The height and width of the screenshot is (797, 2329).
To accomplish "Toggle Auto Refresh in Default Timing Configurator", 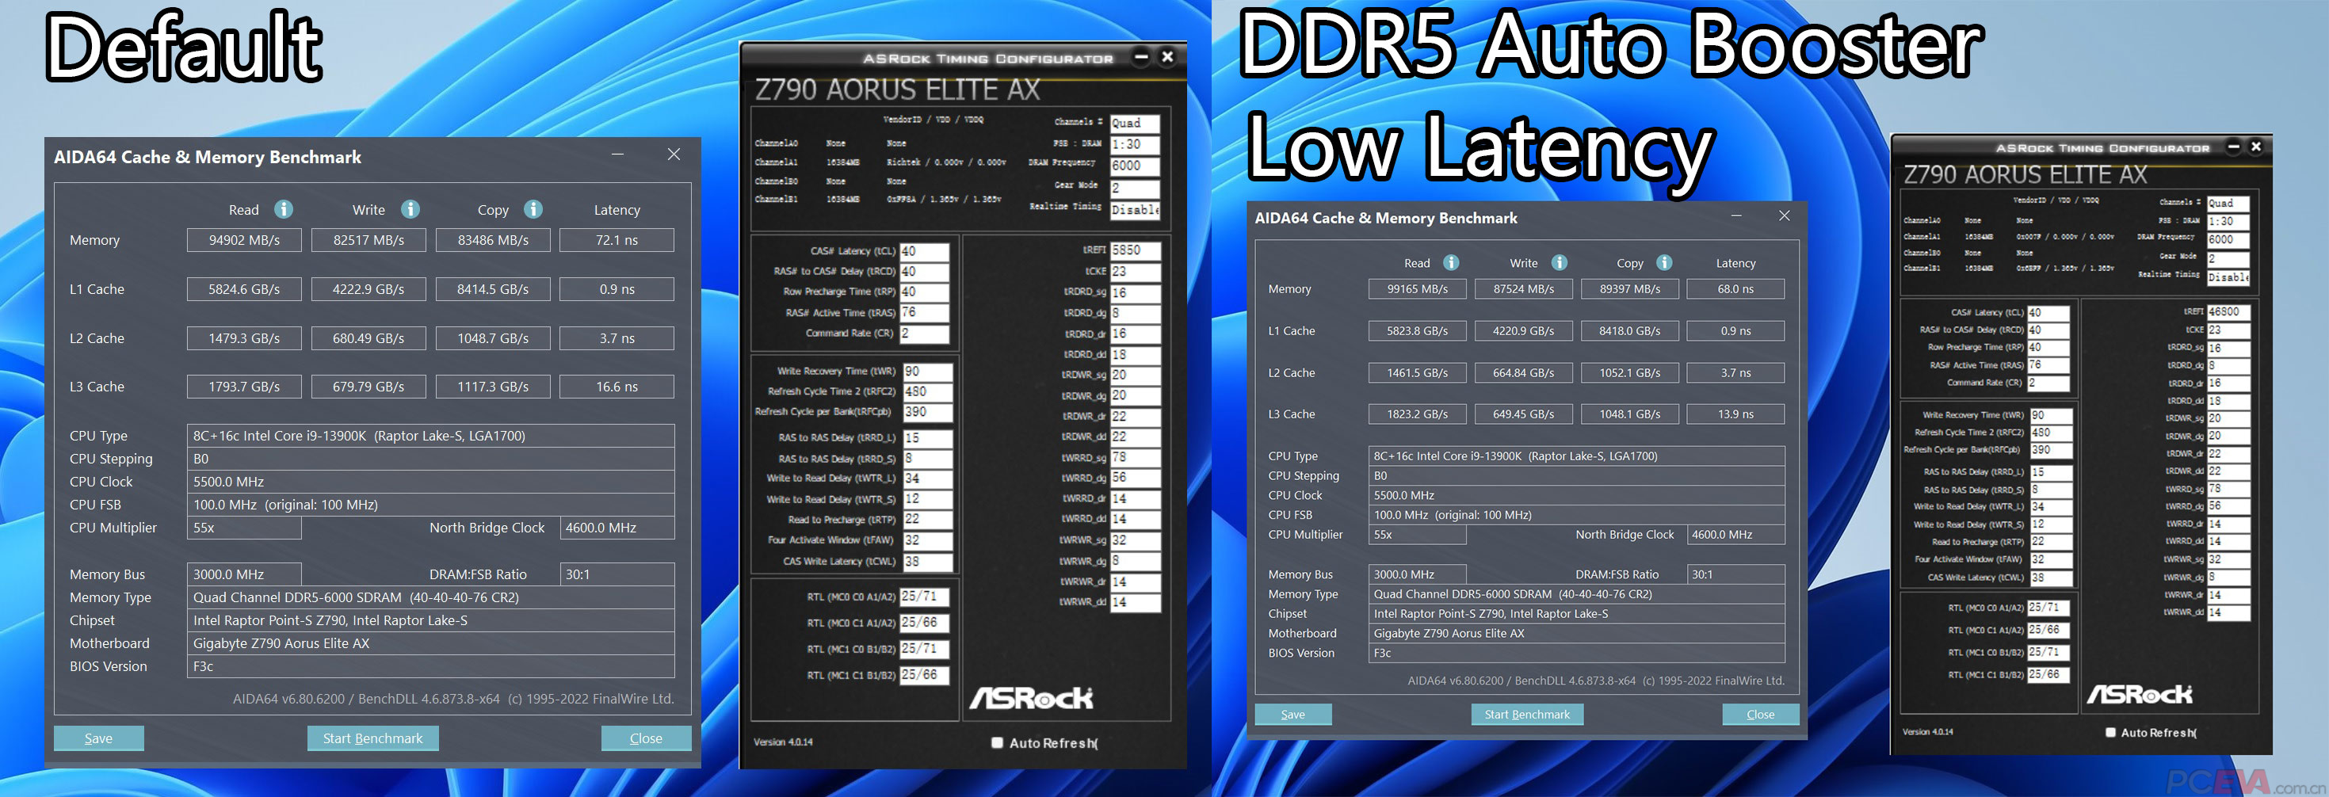I will pos(997,743).
